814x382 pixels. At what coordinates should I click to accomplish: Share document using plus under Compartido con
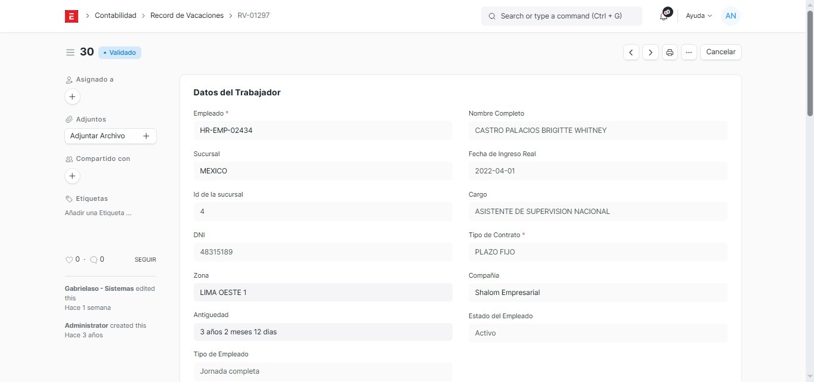(72, 176)
